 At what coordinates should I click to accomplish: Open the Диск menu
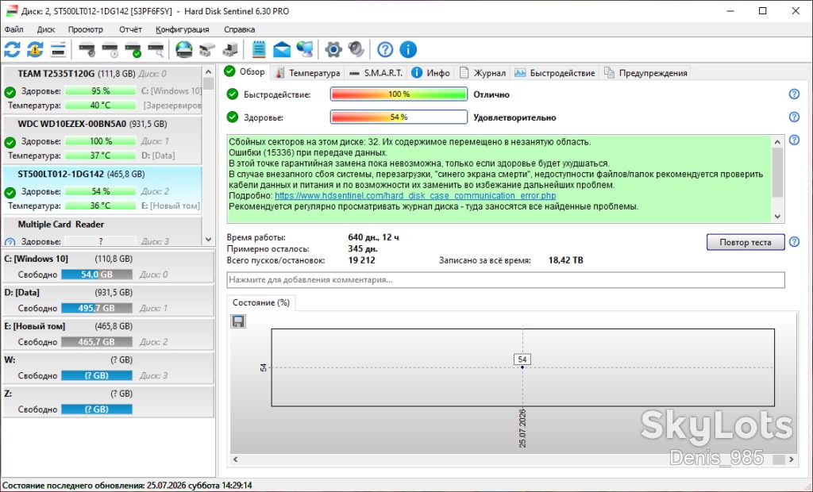pos(45,29)
